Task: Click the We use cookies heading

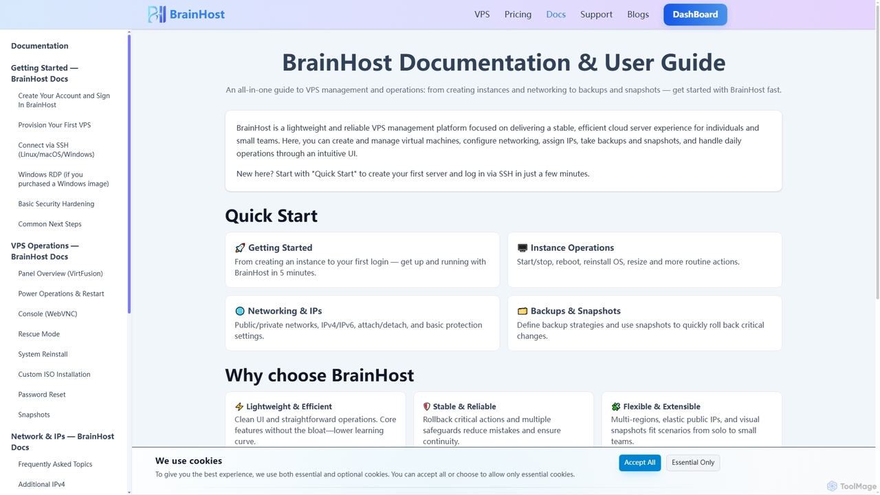Action: 188,461
